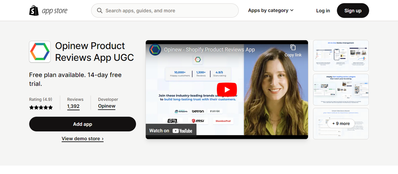Click the Sign up button

click(x=353, y=11)
